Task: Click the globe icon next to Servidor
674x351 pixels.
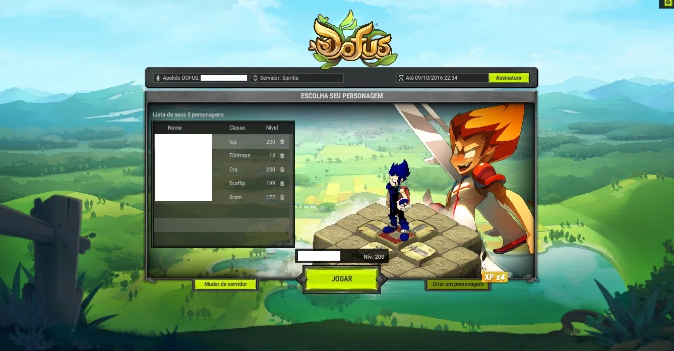Action: [256, 78]
